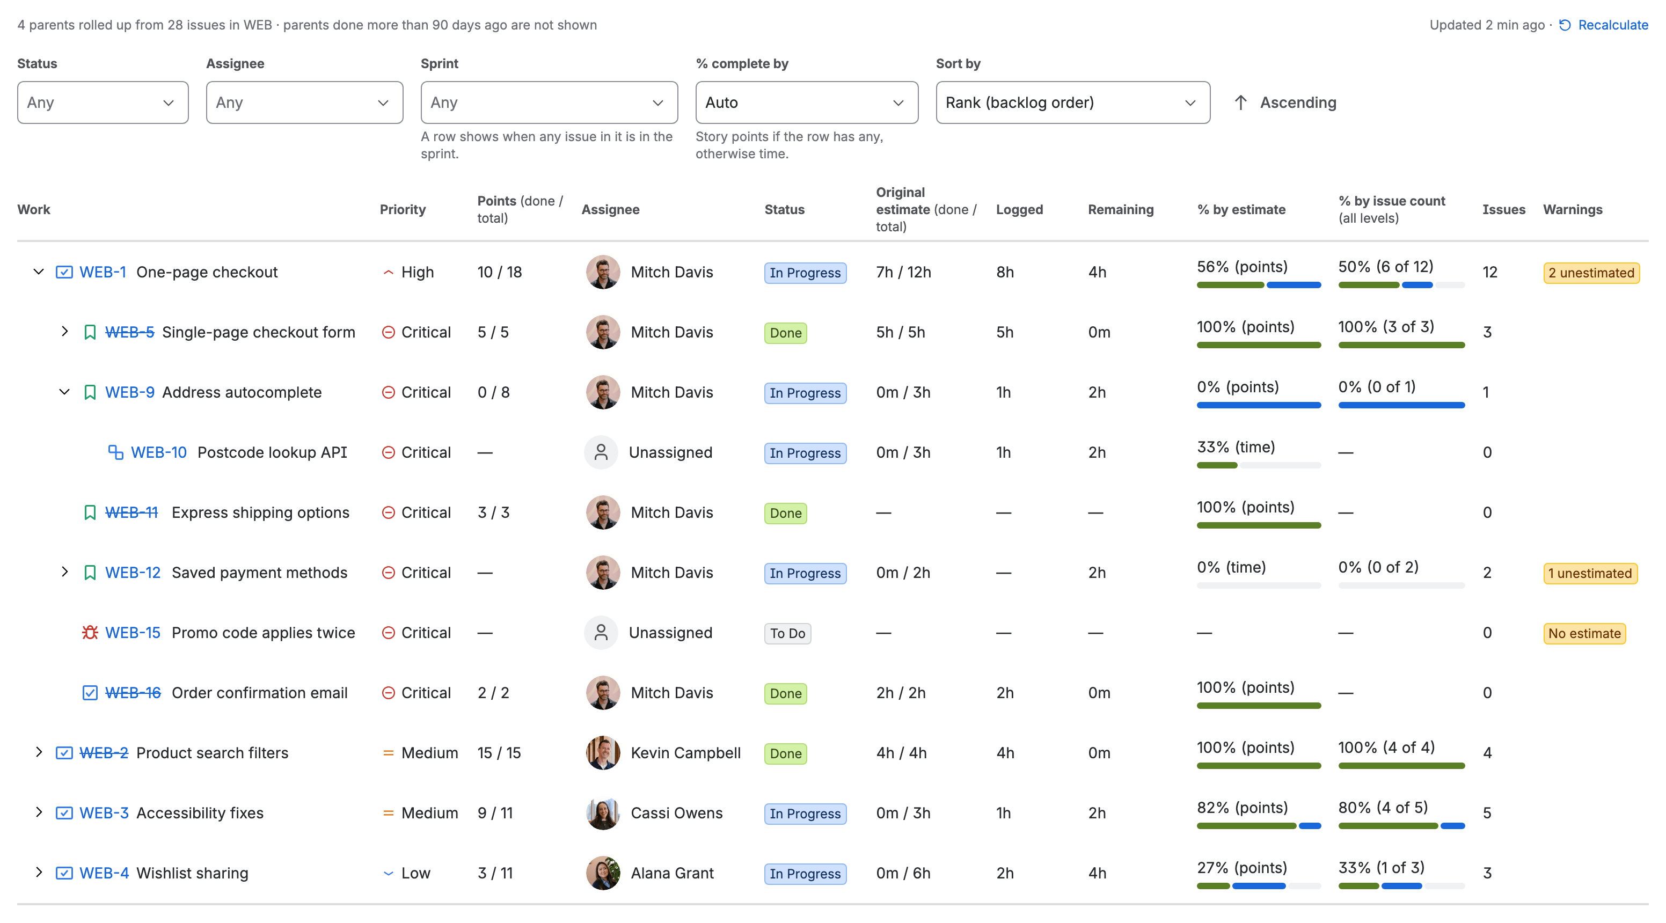
Task: Click the Recalculate refresh icon
Action: point(1565,25)
